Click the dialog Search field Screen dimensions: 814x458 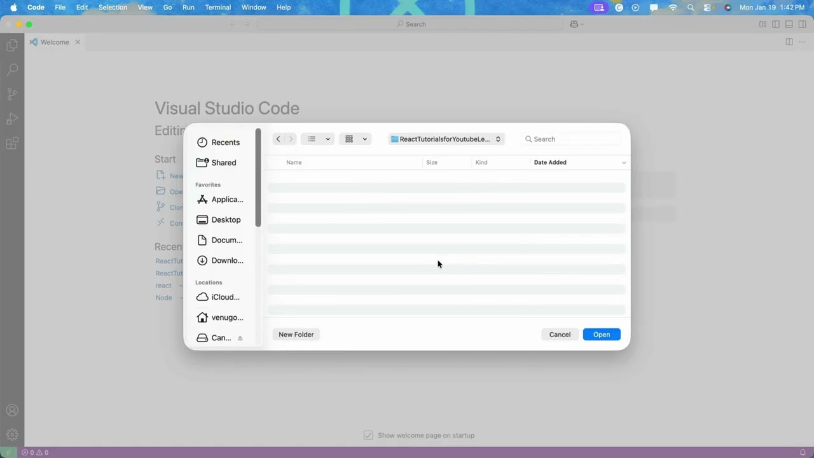point(571,139)
